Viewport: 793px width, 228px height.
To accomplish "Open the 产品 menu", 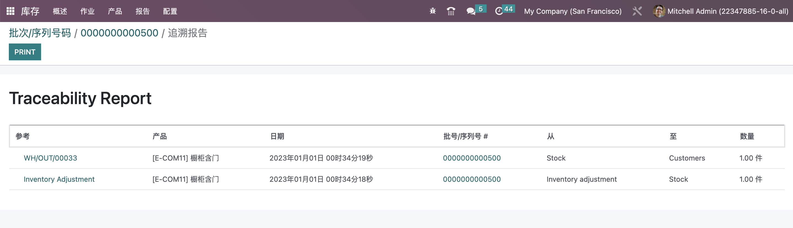I will coord(115,11).
